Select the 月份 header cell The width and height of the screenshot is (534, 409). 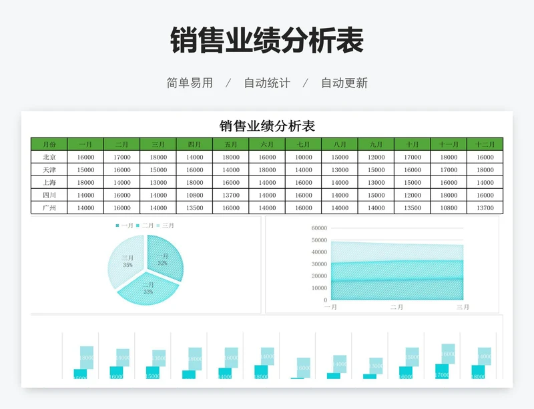[x=49, y=144]
